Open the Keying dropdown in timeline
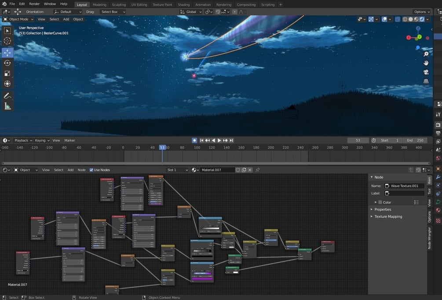The image size is (442, 300). click(x=42, y=140)
